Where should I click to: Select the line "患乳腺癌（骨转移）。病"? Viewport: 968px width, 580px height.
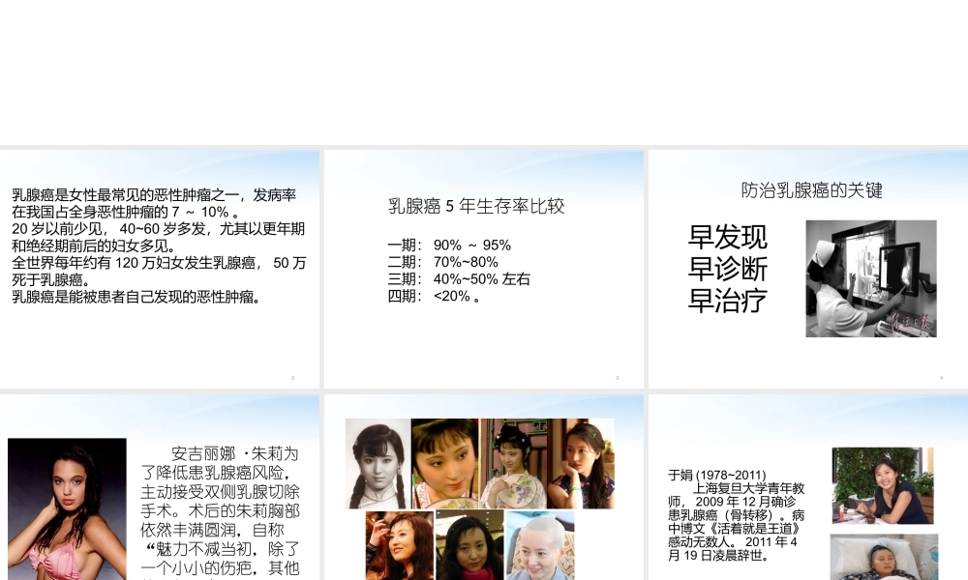737,516
